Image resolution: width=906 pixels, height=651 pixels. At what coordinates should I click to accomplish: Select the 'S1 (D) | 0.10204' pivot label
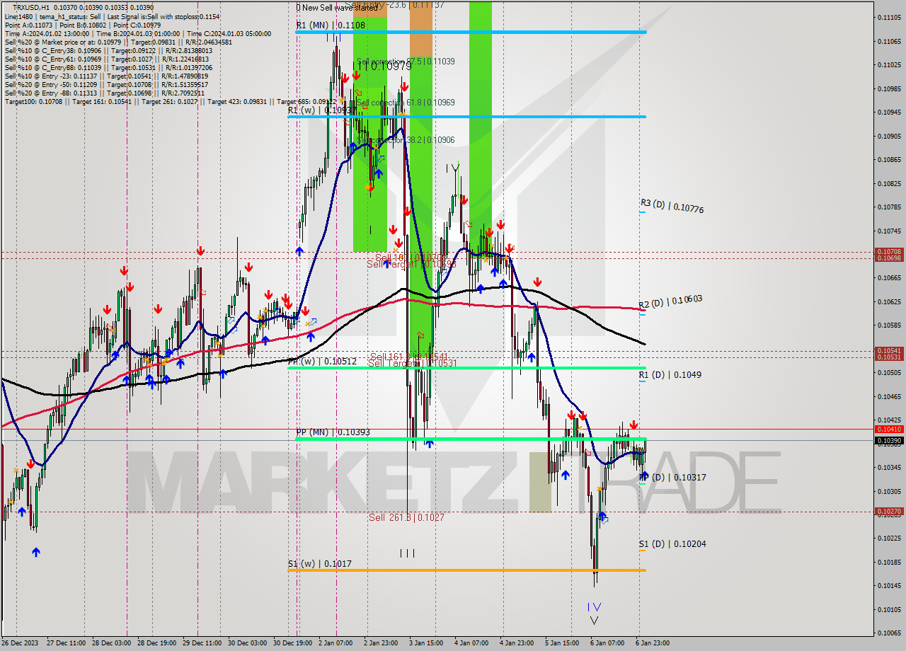coord(672,544)
